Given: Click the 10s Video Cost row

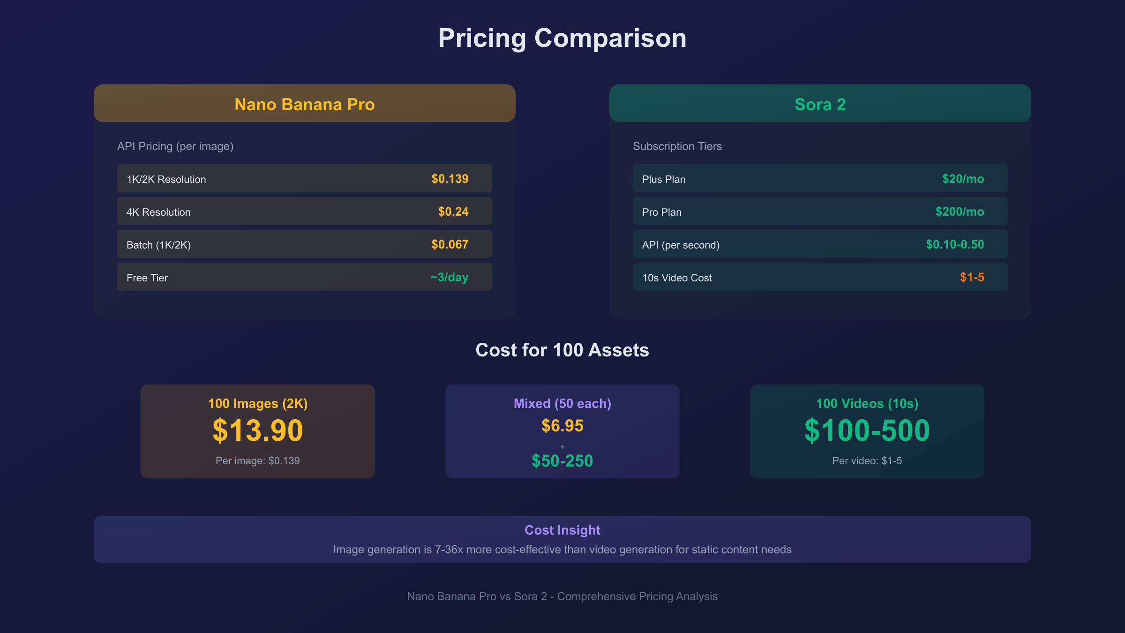Looking at the screenshot, I should [820, 277].
